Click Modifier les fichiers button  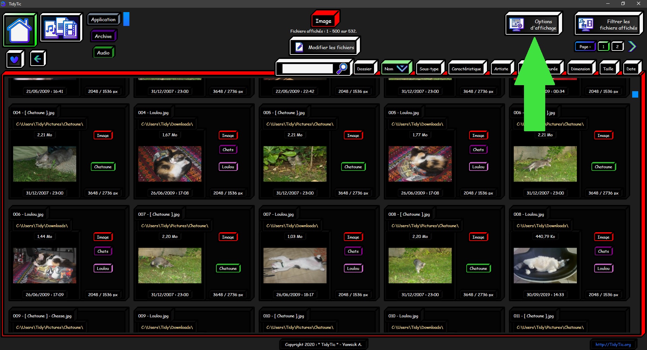click(325, 47)
